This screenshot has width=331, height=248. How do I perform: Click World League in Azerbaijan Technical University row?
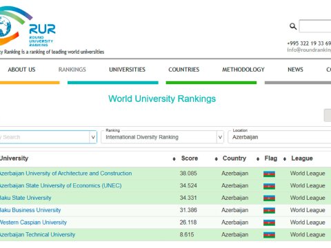pyautogui.click(x=308, y=234)
